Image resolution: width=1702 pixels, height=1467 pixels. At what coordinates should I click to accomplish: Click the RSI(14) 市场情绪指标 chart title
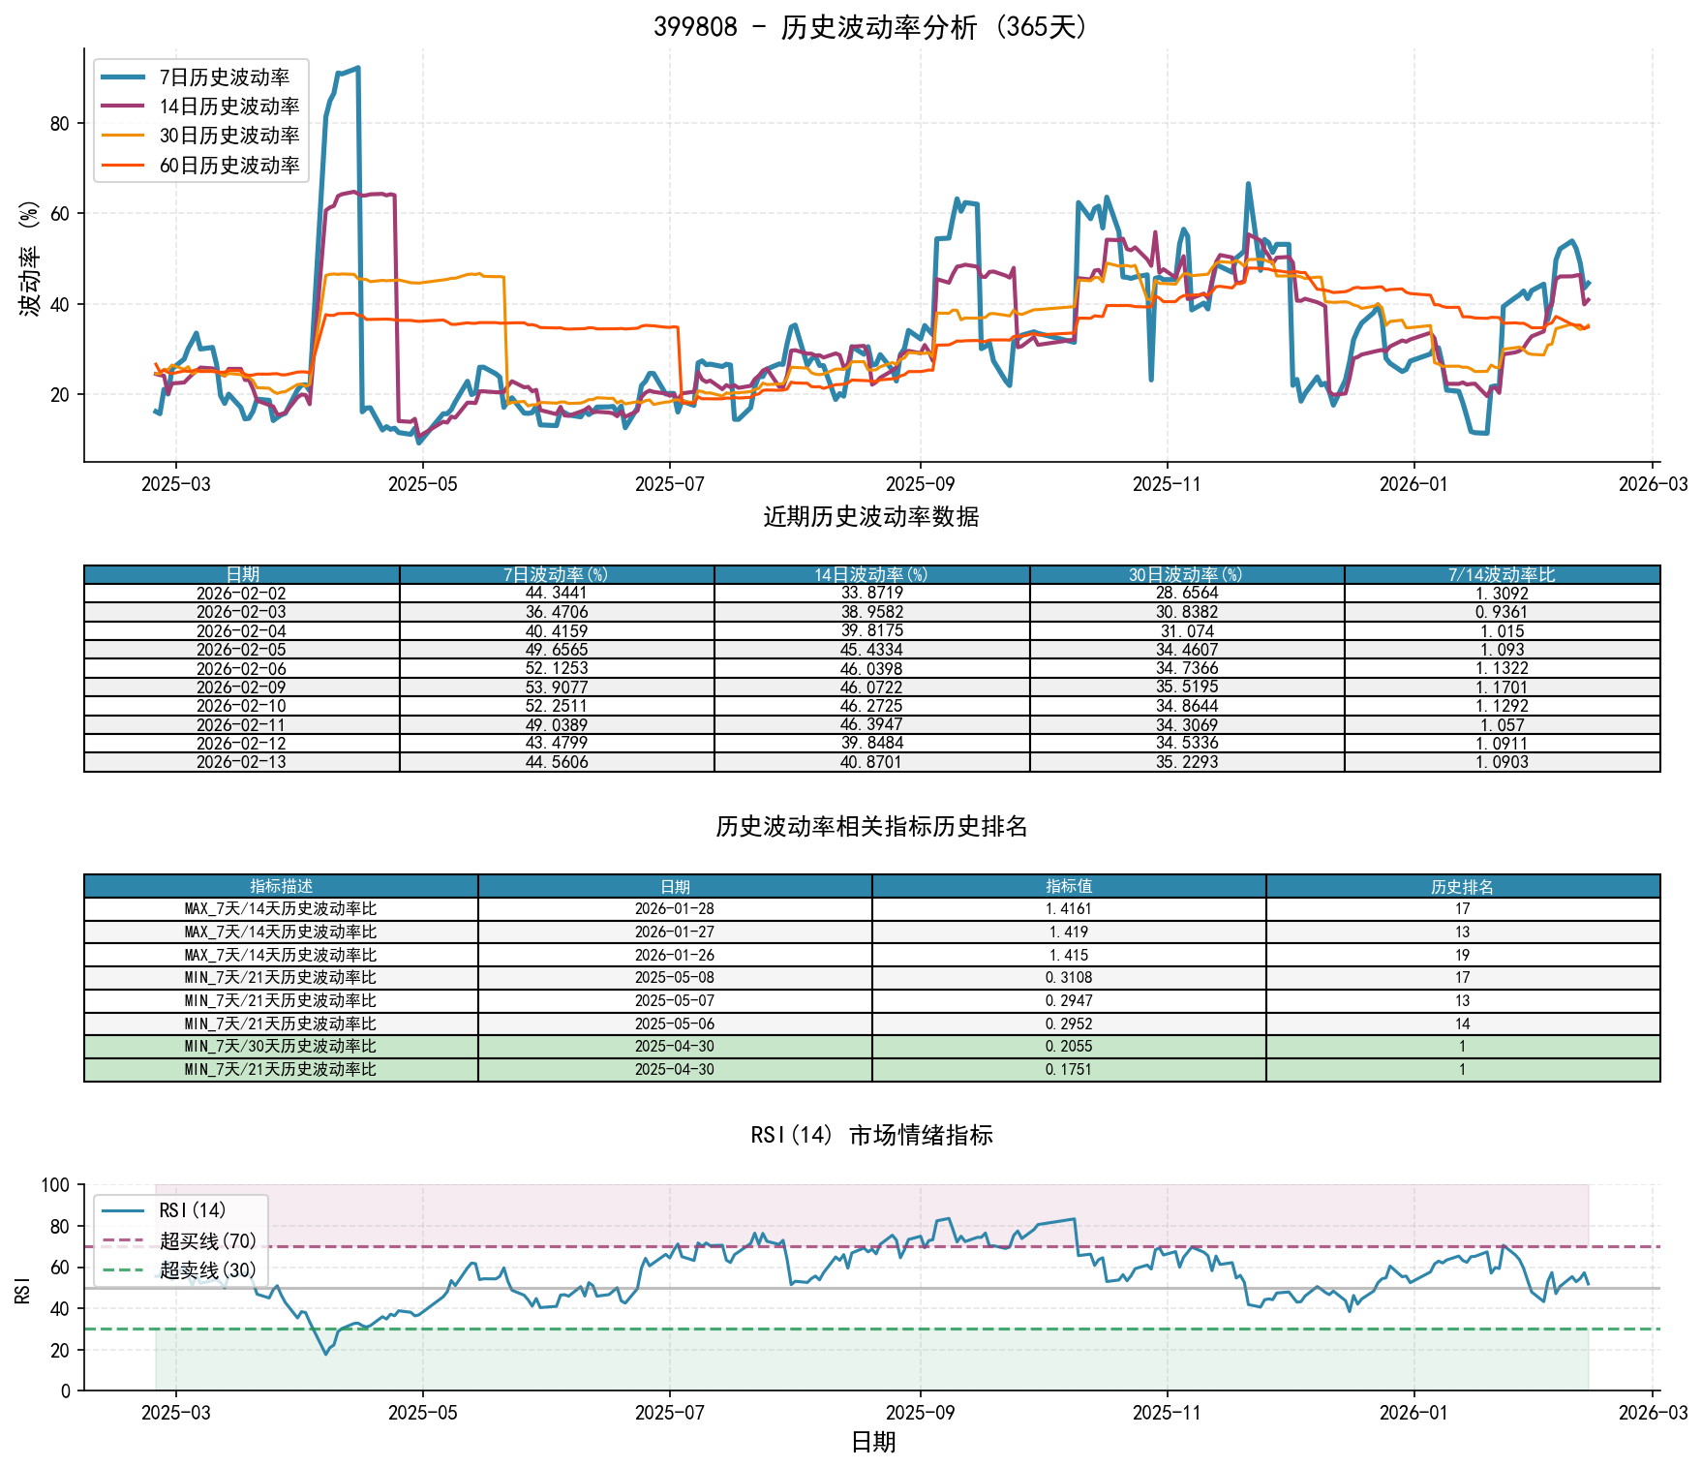[871, 1135]
